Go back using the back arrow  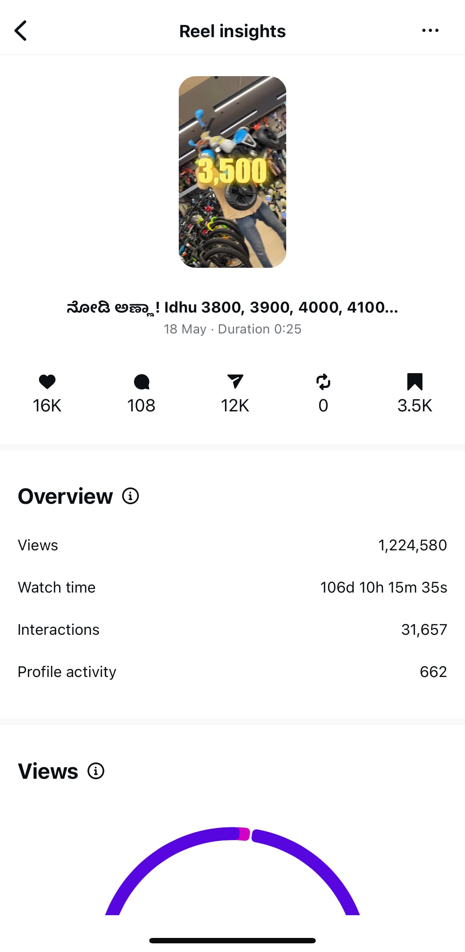pos(21,31)
